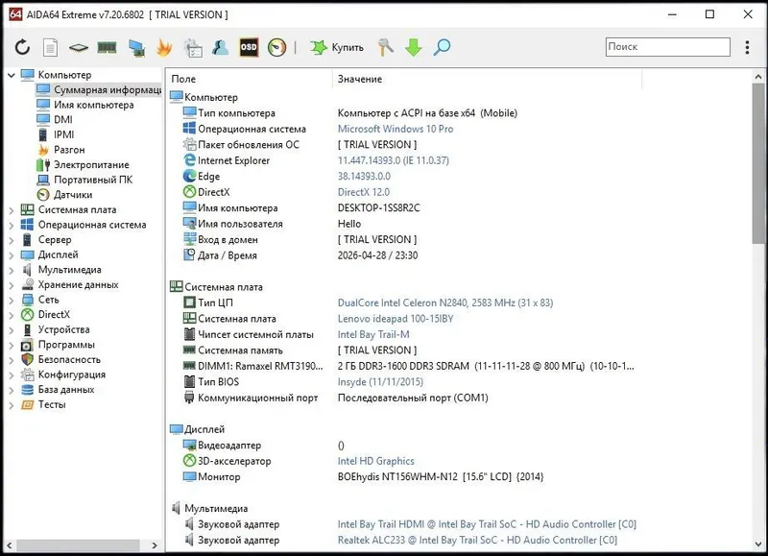Open the checklist report wizard icon
The image size is (768, 556).
coord(193,47)
